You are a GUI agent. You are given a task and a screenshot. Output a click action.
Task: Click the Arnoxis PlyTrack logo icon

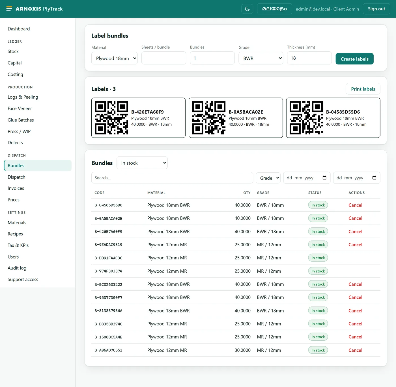coord(9,9)
